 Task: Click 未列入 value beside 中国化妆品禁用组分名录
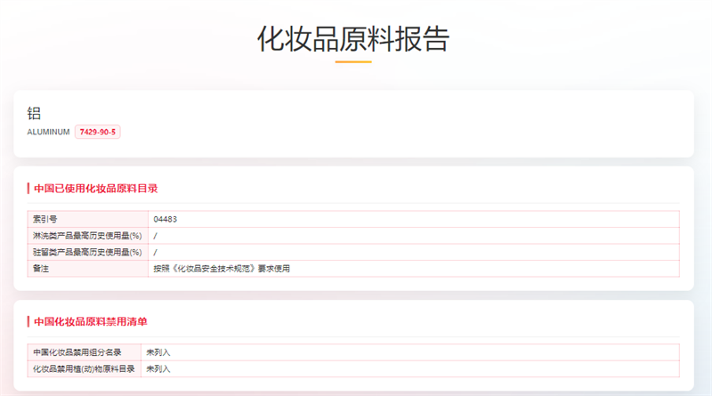coord(158,352)
